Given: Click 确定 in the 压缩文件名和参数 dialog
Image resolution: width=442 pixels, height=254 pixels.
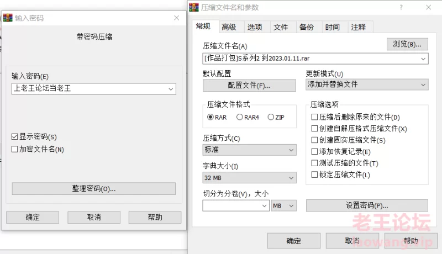Looking at the screenshot, I should [x=294, y=241].
